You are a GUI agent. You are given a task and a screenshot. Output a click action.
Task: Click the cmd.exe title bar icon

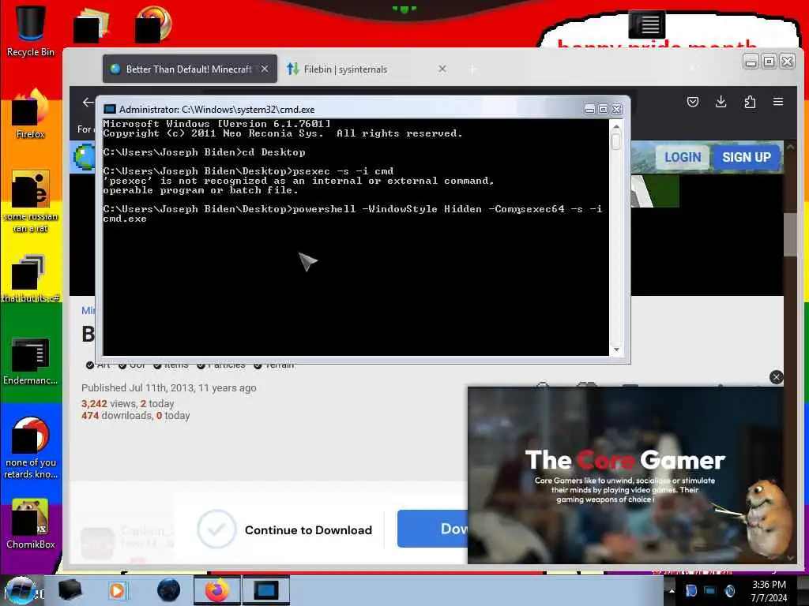click(x=109, y=109)
